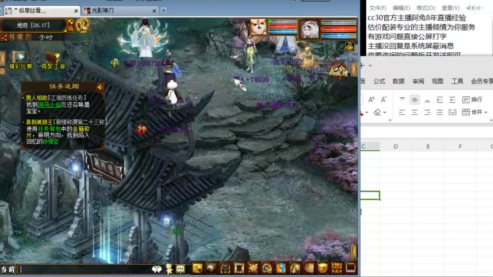The width and height of the screenshot is (493, 277).
Task: Click the pet portrait avatar
Action: [258, 27]
